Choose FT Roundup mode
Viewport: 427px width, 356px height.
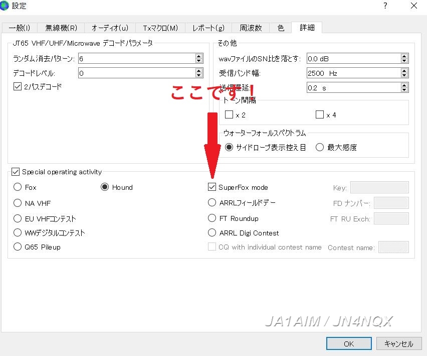pyautogui.click(x=212, y=218)
